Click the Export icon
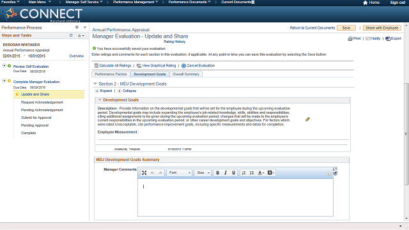The image size is (409, 230). [x=388, y=38]
